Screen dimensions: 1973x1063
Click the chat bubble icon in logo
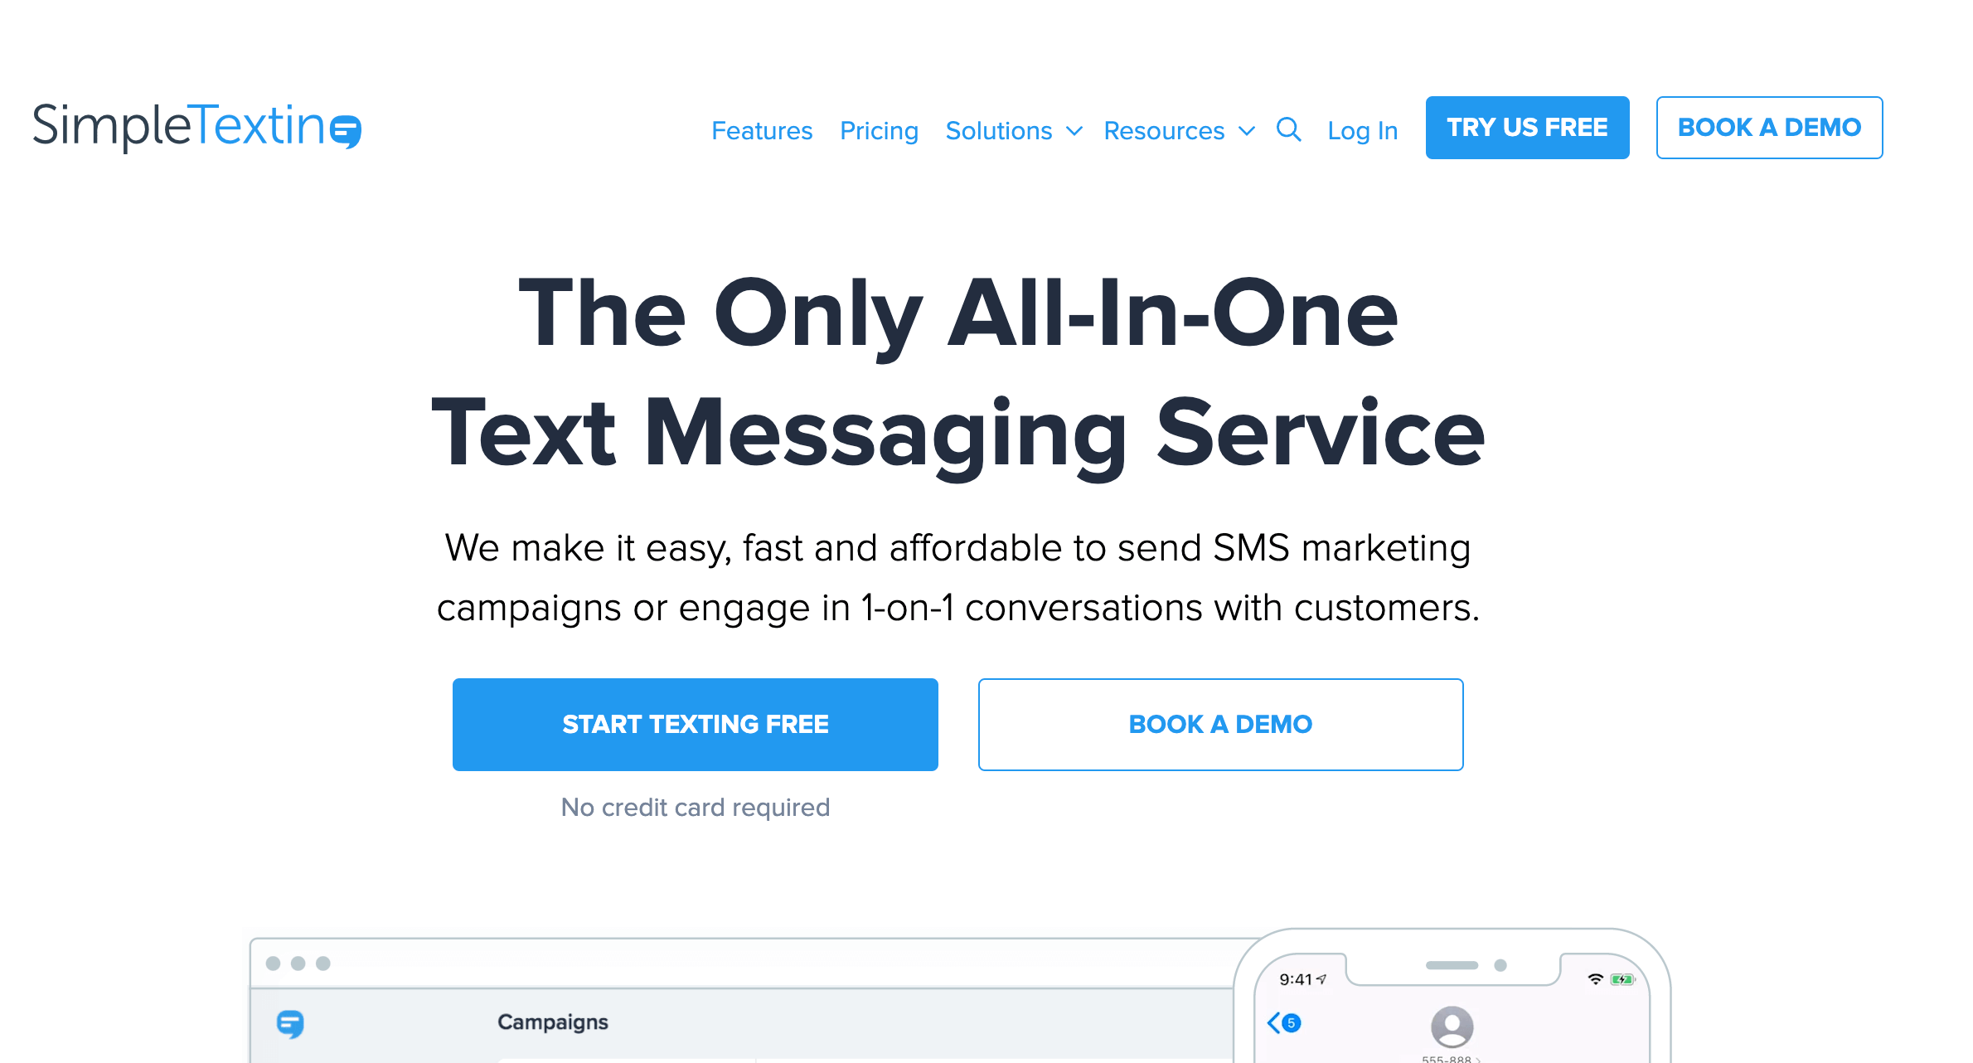[x=344, y=127]
